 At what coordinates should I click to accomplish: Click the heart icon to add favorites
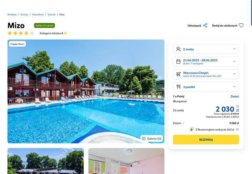241,25
